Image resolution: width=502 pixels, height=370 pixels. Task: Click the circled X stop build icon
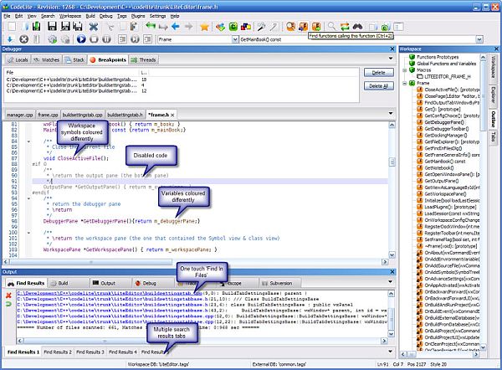tap(23, 39)
